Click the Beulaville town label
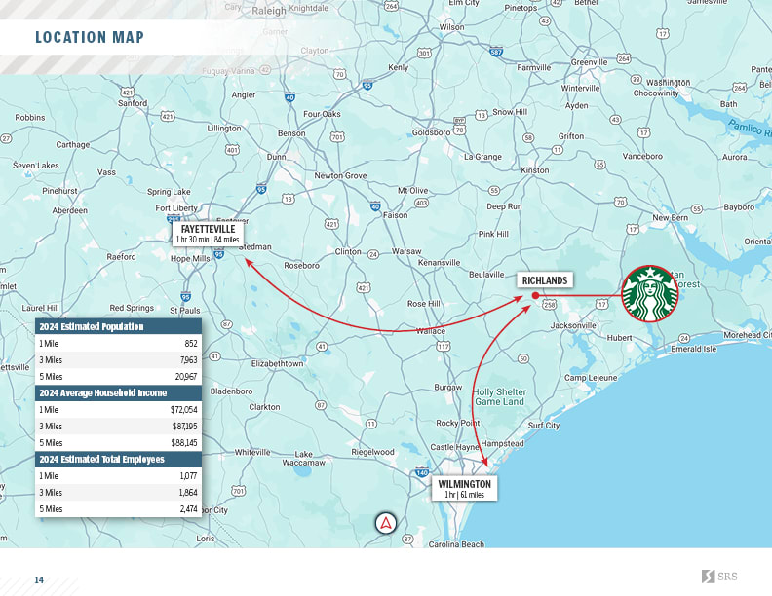 (486, 275)
